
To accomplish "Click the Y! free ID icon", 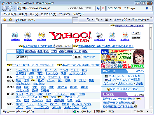I will point(125,35).
